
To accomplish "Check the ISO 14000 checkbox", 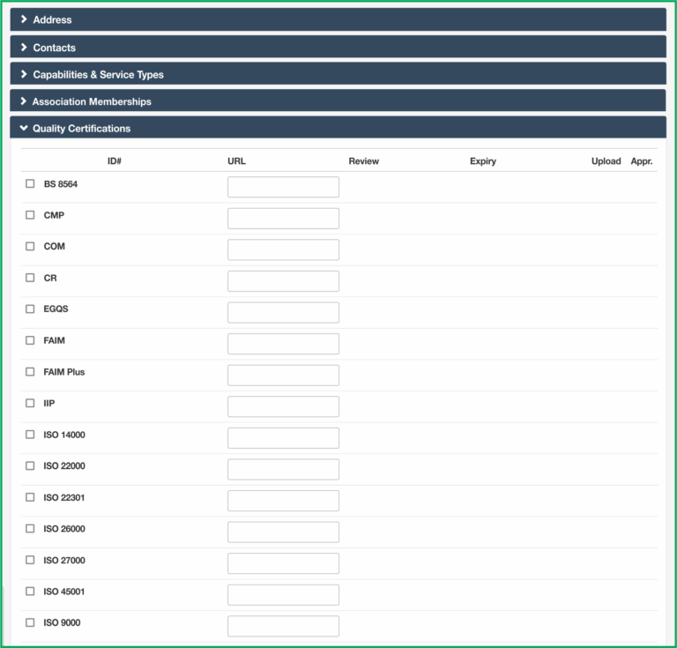I will tap(30, 435).
